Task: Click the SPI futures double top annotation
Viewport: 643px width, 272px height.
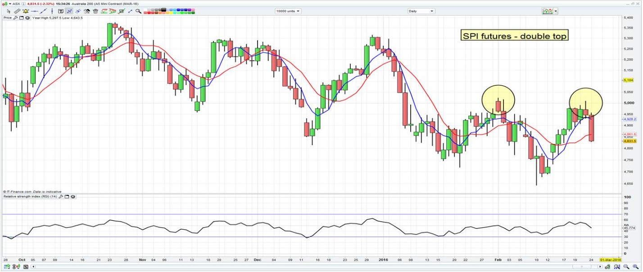Action: pyautogui.click(x=514, y=36)
